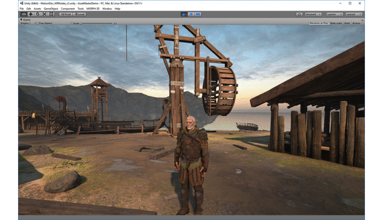The width and height of the screenshot is (383, 220).
Task: Click the Play button
Action: click(x=184, y=15)
